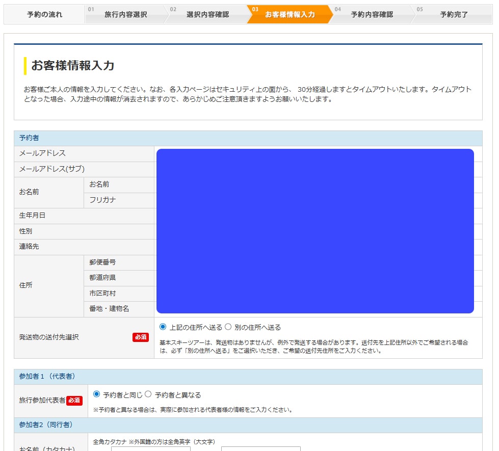Click the 生年月日 row label
Image resolution: width=499 pixels, height=451 pixels.
tap(32, 216)
